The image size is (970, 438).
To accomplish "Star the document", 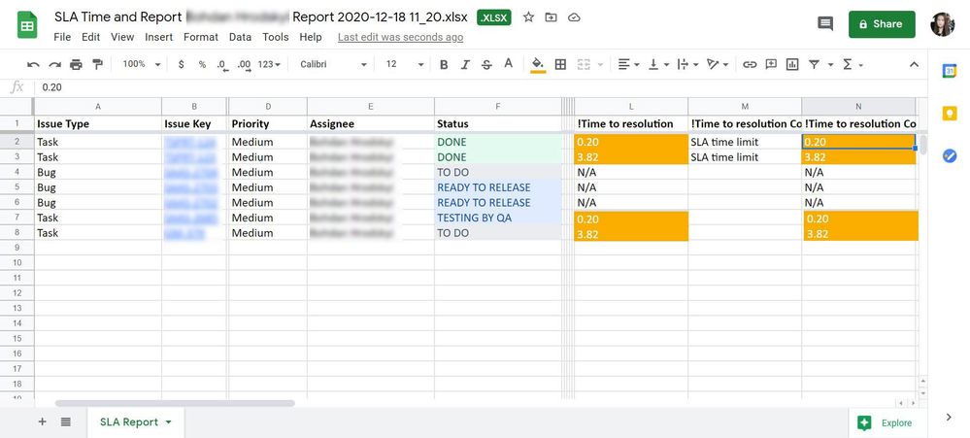I will click(x=528, y=17).
